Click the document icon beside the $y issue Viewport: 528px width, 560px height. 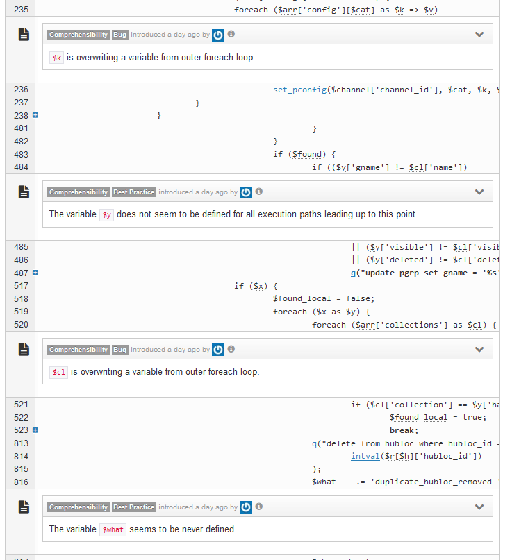point(24,192)
